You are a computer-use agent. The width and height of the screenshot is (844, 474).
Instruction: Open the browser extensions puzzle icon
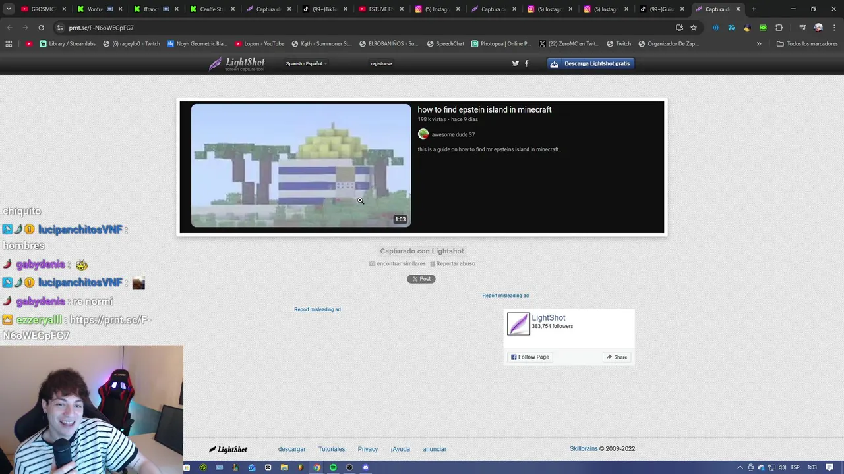pos(779,28)
